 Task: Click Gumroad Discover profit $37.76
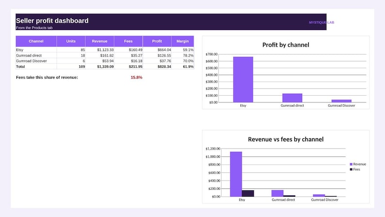point(157,61)
